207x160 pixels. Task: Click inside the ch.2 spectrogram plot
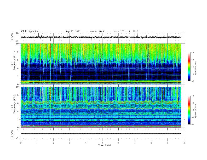101,107
